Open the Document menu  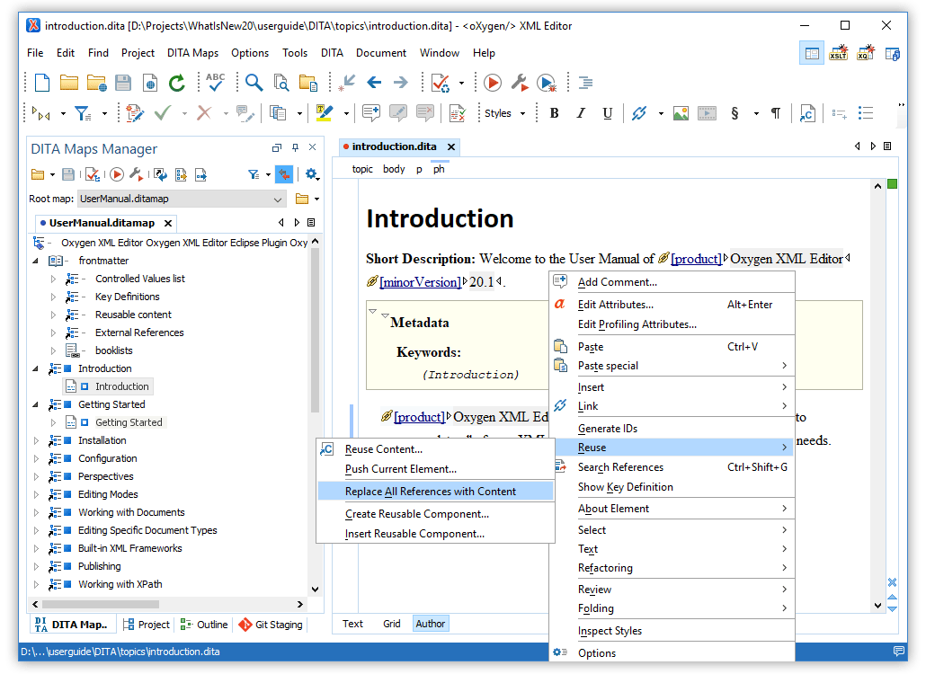[x=381, y=53]
